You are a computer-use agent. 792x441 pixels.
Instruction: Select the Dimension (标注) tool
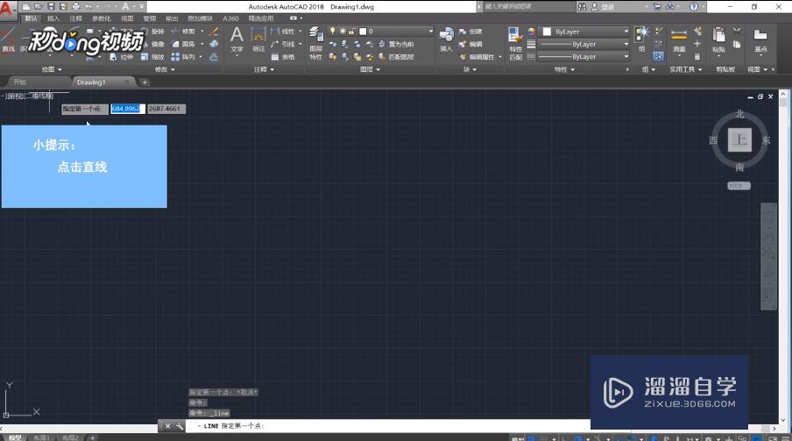pyautogui.click(x=258, y=39)
